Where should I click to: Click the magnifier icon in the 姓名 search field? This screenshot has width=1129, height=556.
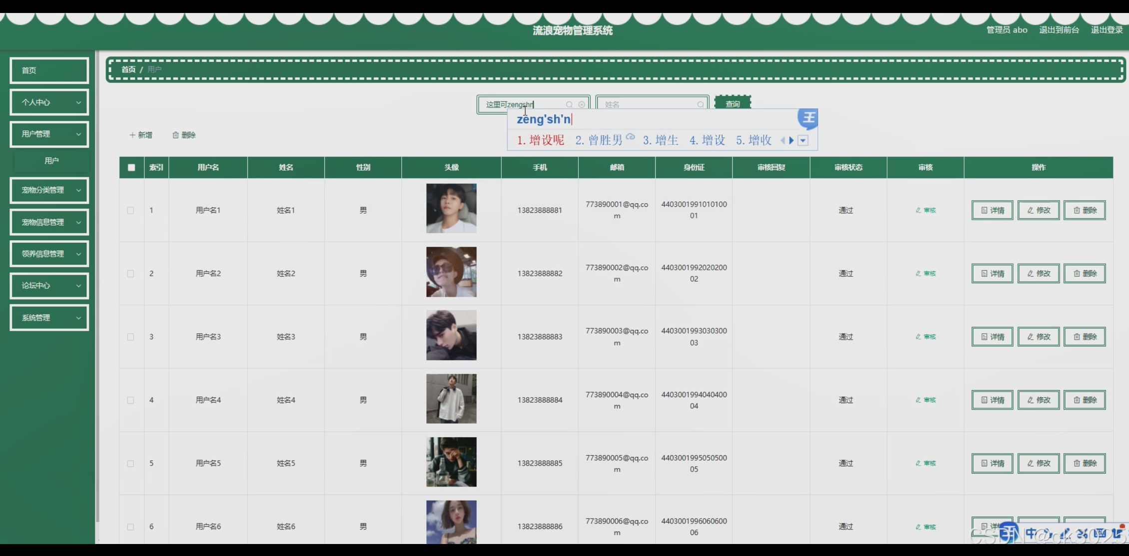(700, 104)
